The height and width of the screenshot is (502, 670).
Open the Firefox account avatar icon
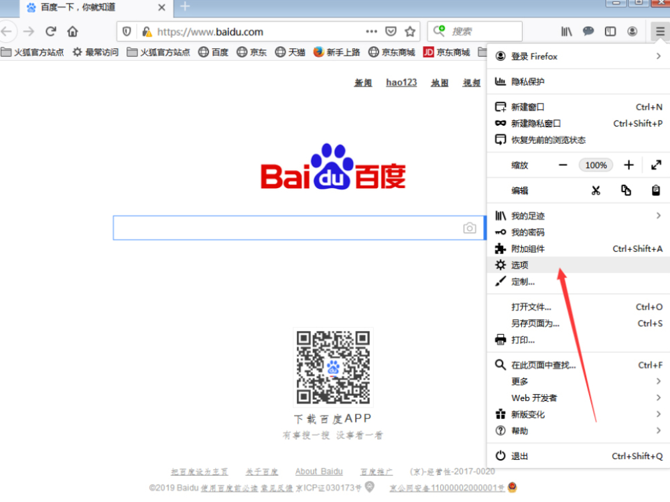click(632, 31)
